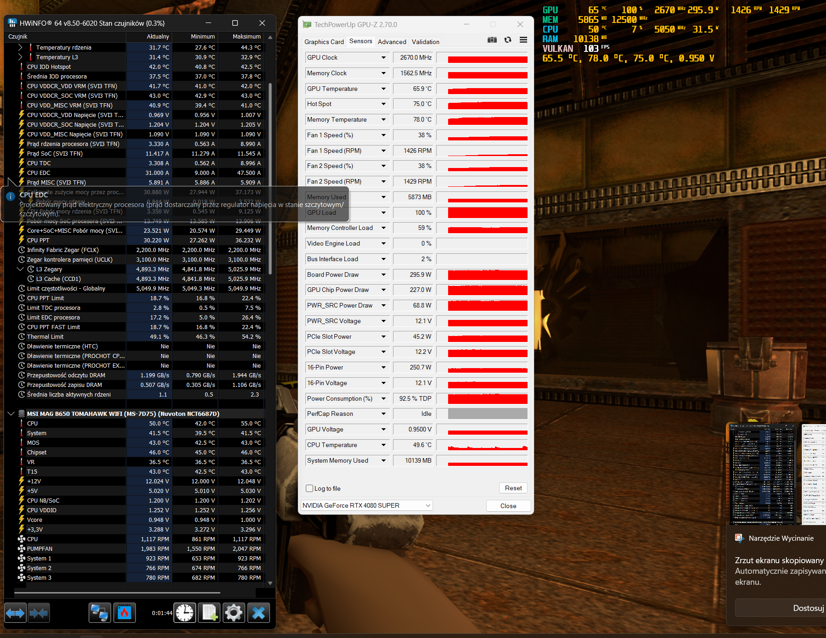
Task: Click the fan icon of the PUMPFAN row
Action: pyautogui.click(x=22, y=548)
